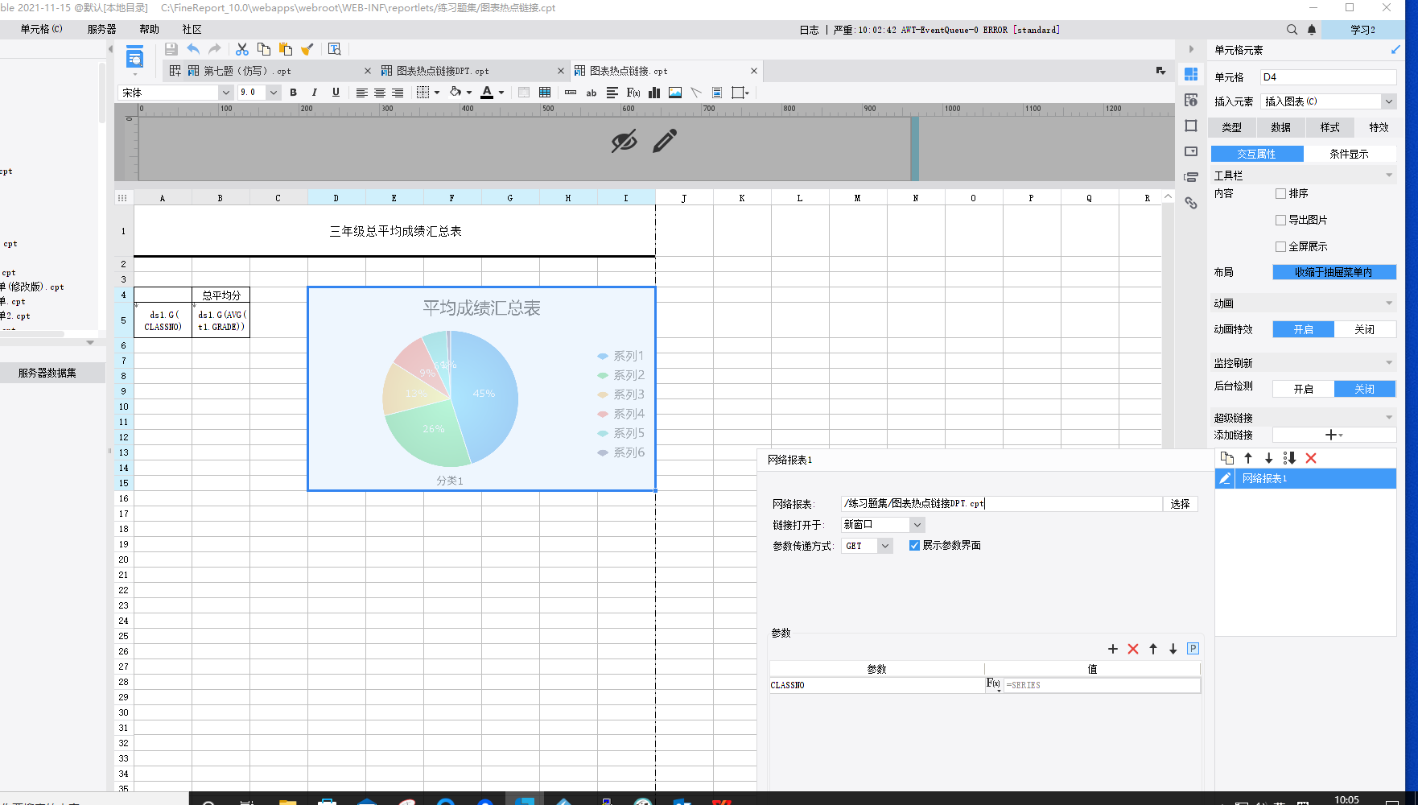Click the cut scissors icon
This screenshot has width=1418, height=805.
(x=242, y=49)
